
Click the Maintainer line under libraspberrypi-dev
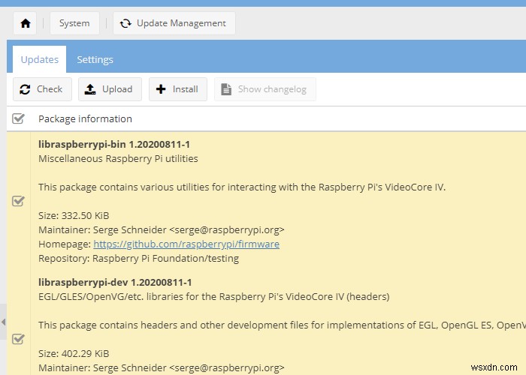pos(162,368)
